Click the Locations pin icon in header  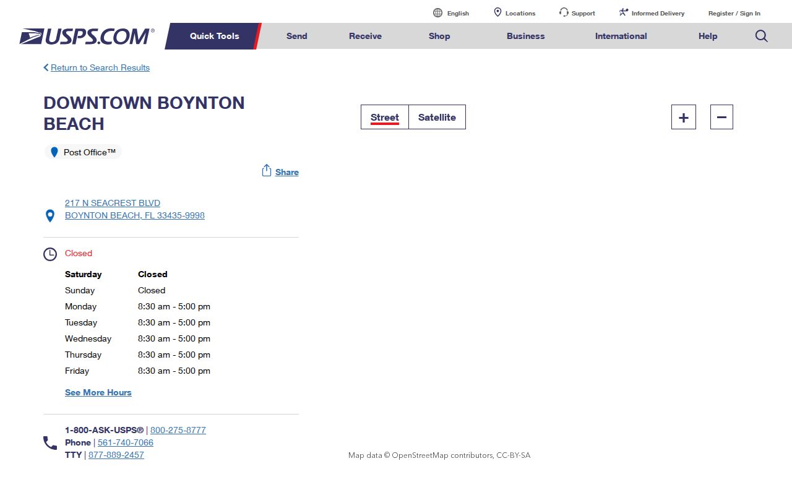coord(497,12)
